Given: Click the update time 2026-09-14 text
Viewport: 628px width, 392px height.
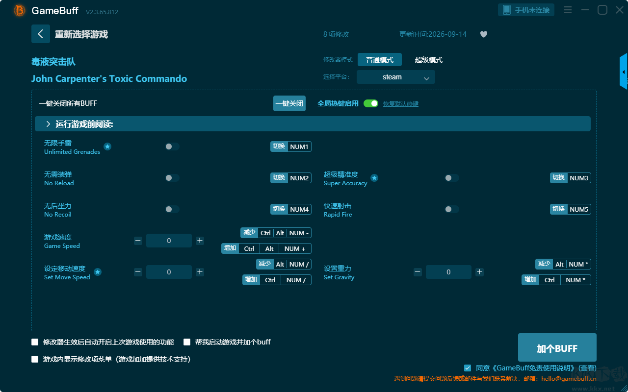Looking at the screenshot, I should pos(433,34).
